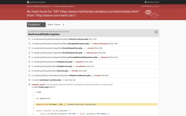Click the 'return new Kernel' code line
Screen dimensions: 186x116
[x=75, y=114]
